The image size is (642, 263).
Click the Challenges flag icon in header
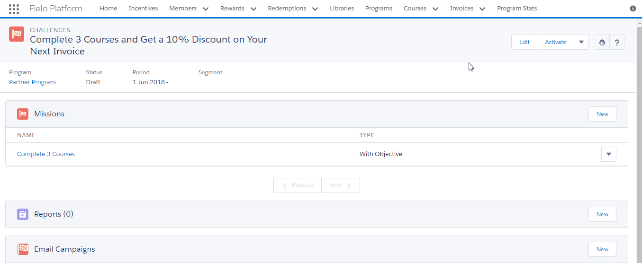[17, 34]
